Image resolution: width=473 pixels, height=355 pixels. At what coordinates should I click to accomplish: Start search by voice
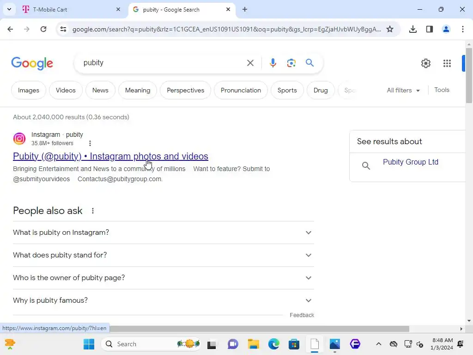click(273, 63)
